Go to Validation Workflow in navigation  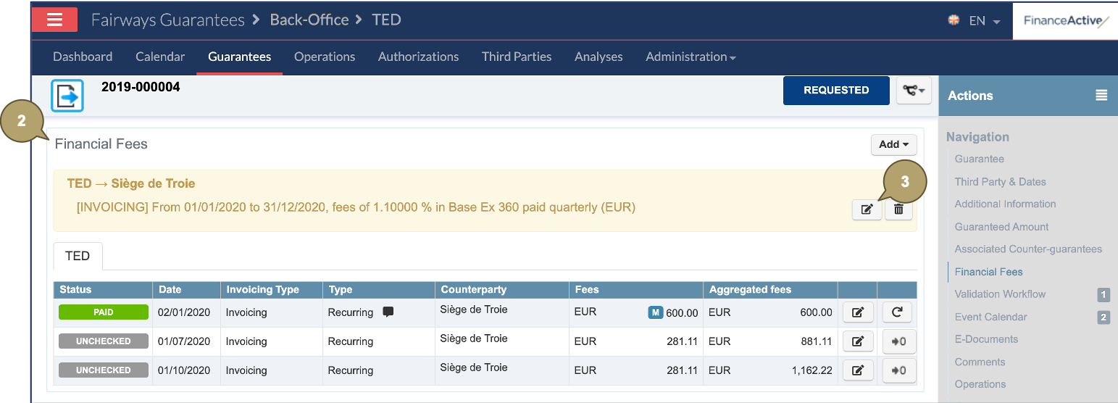1000,294
